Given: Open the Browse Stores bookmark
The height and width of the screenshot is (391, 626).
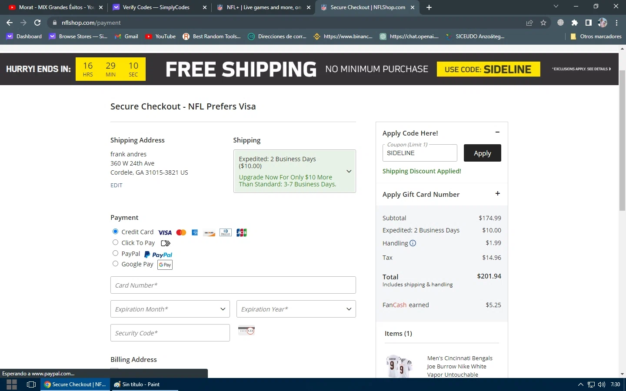Looking at the screenshot, I should (x=78, y=36).
